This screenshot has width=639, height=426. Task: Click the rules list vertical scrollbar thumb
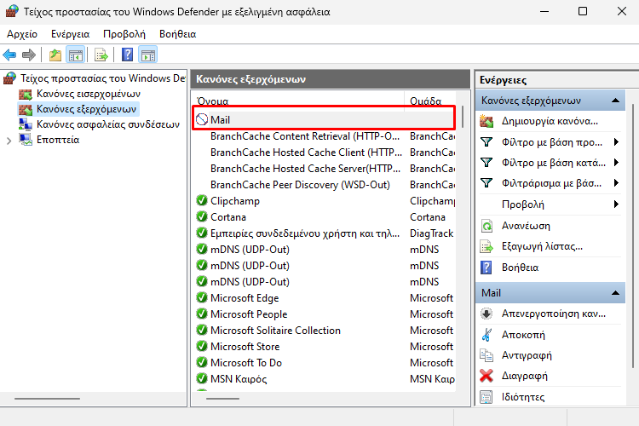pos(463,117)
